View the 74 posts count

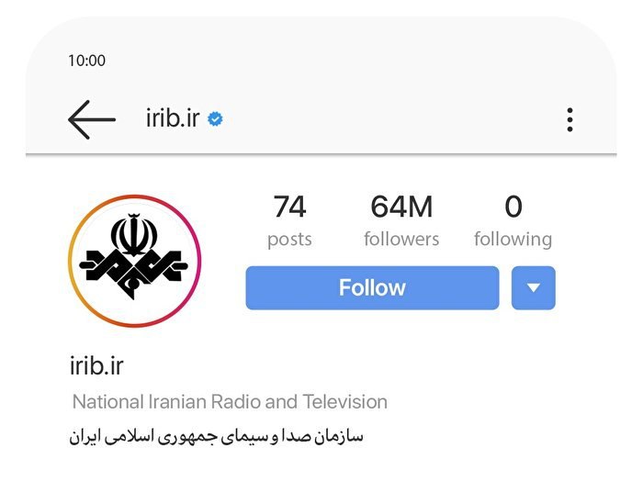click(289, 207)
